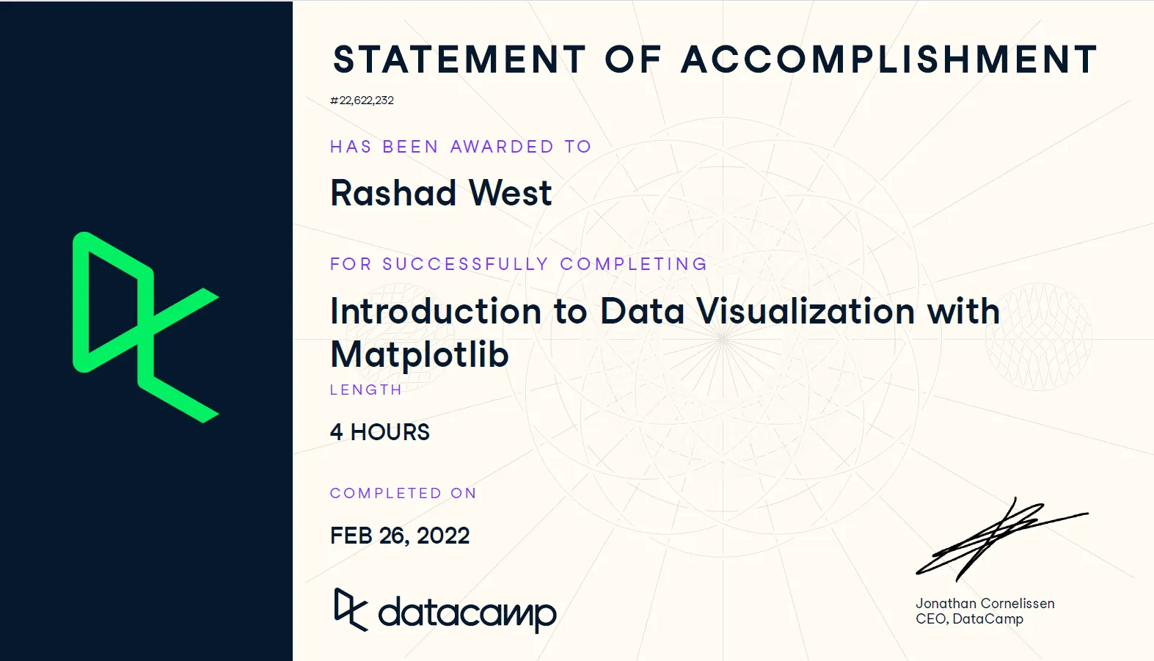
Task: Click the FOR SUCCESSFULLY COMPLETING label
Action: (x=519, y=264)
